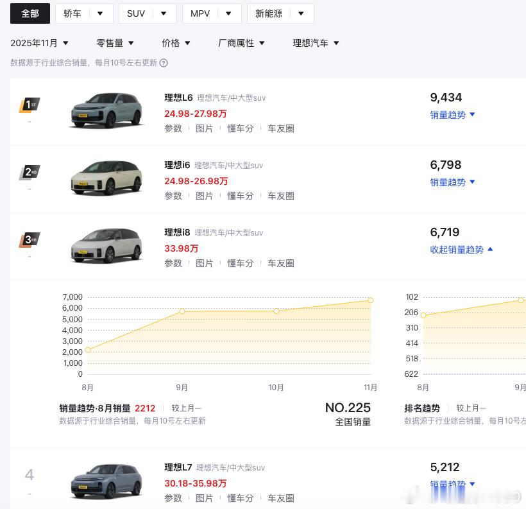Screen dimensions: 526x509
Task: Open the 价格 filter dropdown
Action: click(175, 43)
